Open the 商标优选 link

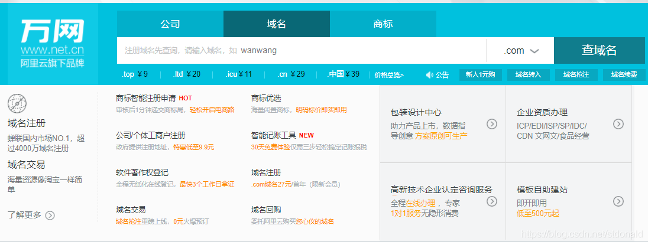pos(266,98)
